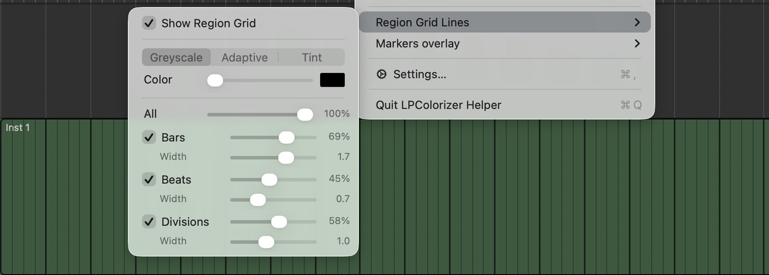769x275 pixels.
Task: Turn off the Divisions checkbox
Action: point(149,222)
